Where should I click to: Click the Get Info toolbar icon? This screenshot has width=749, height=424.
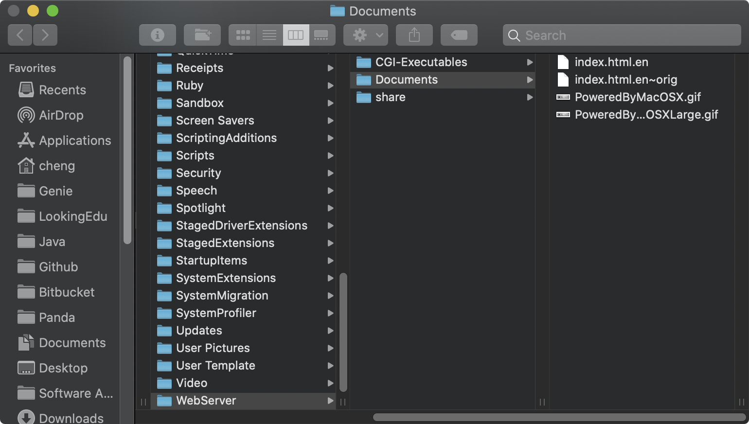click(x=157, y=35)
